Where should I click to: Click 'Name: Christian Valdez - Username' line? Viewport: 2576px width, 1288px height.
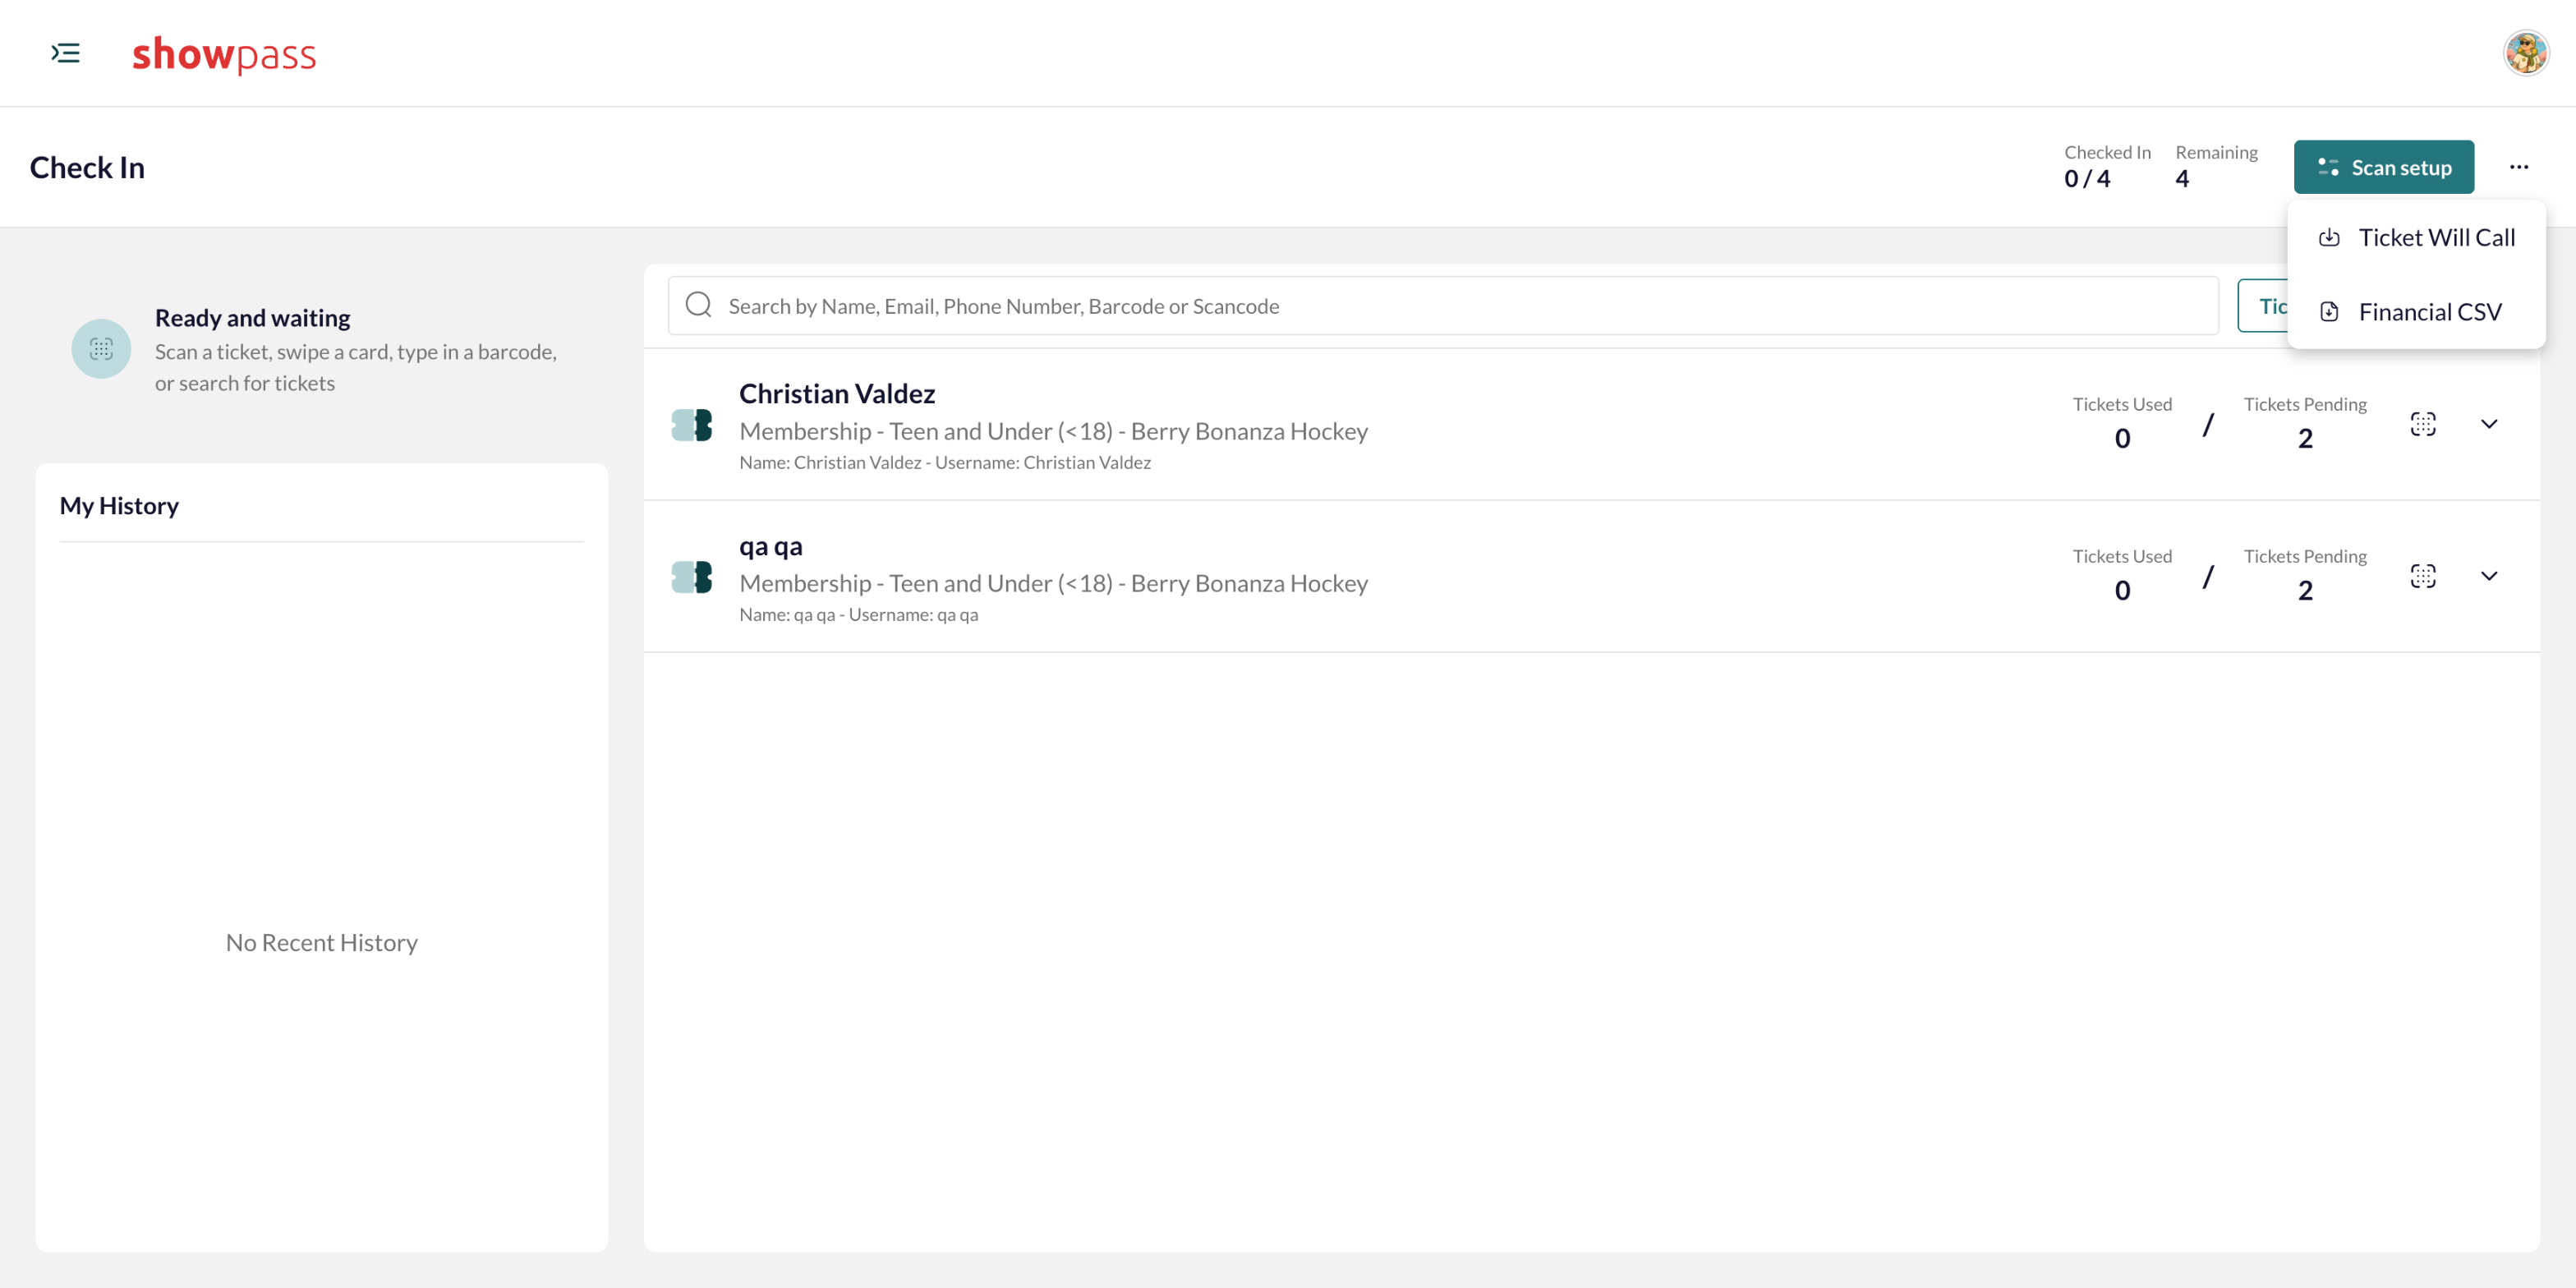pos(945,463)
